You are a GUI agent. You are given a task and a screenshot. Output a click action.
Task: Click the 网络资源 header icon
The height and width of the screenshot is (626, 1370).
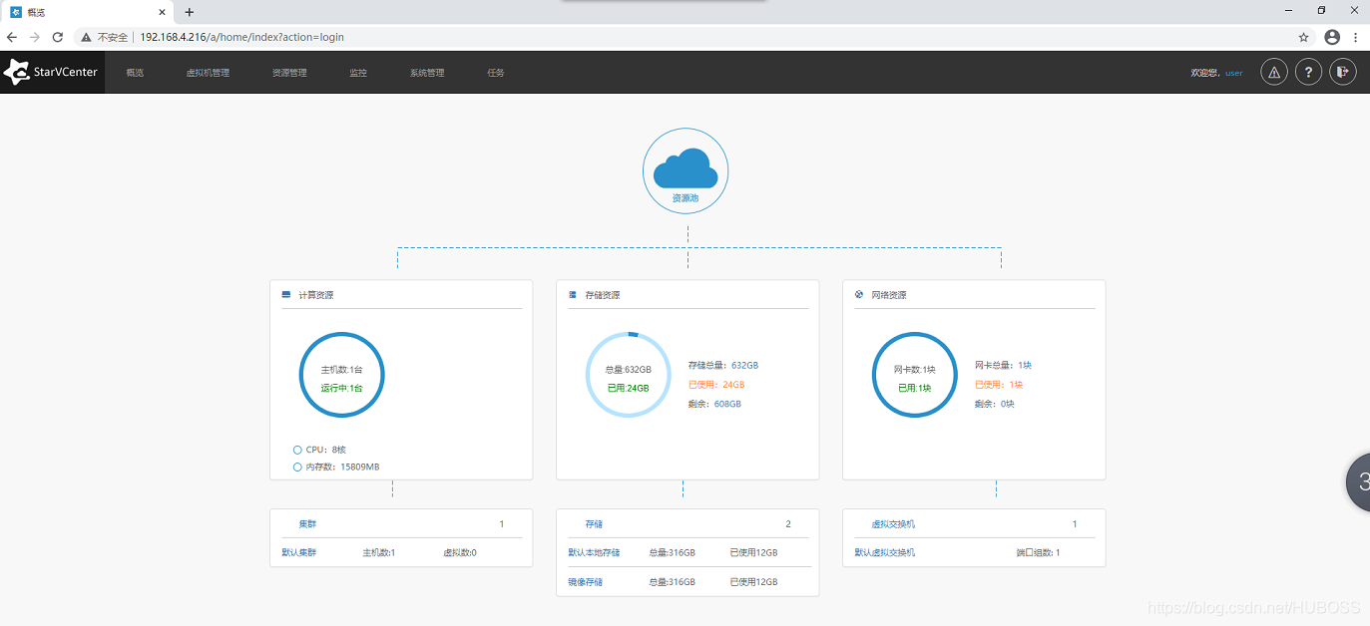point(859,295)
